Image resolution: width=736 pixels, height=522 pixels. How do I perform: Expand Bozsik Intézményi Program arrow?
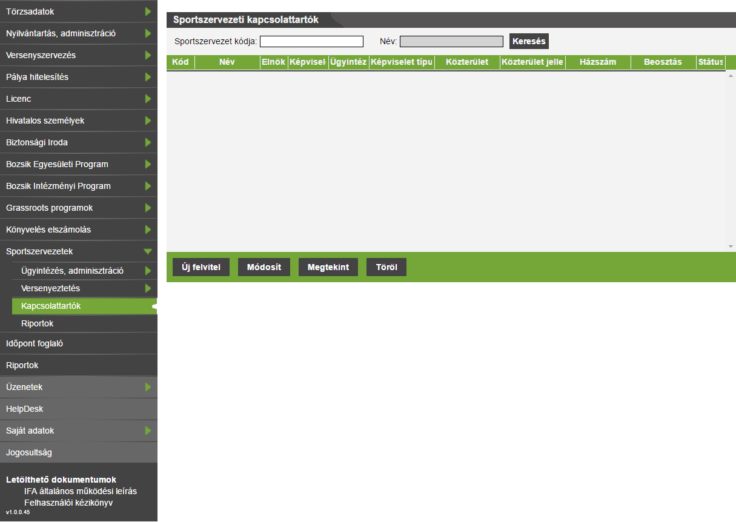click(148, 186)
